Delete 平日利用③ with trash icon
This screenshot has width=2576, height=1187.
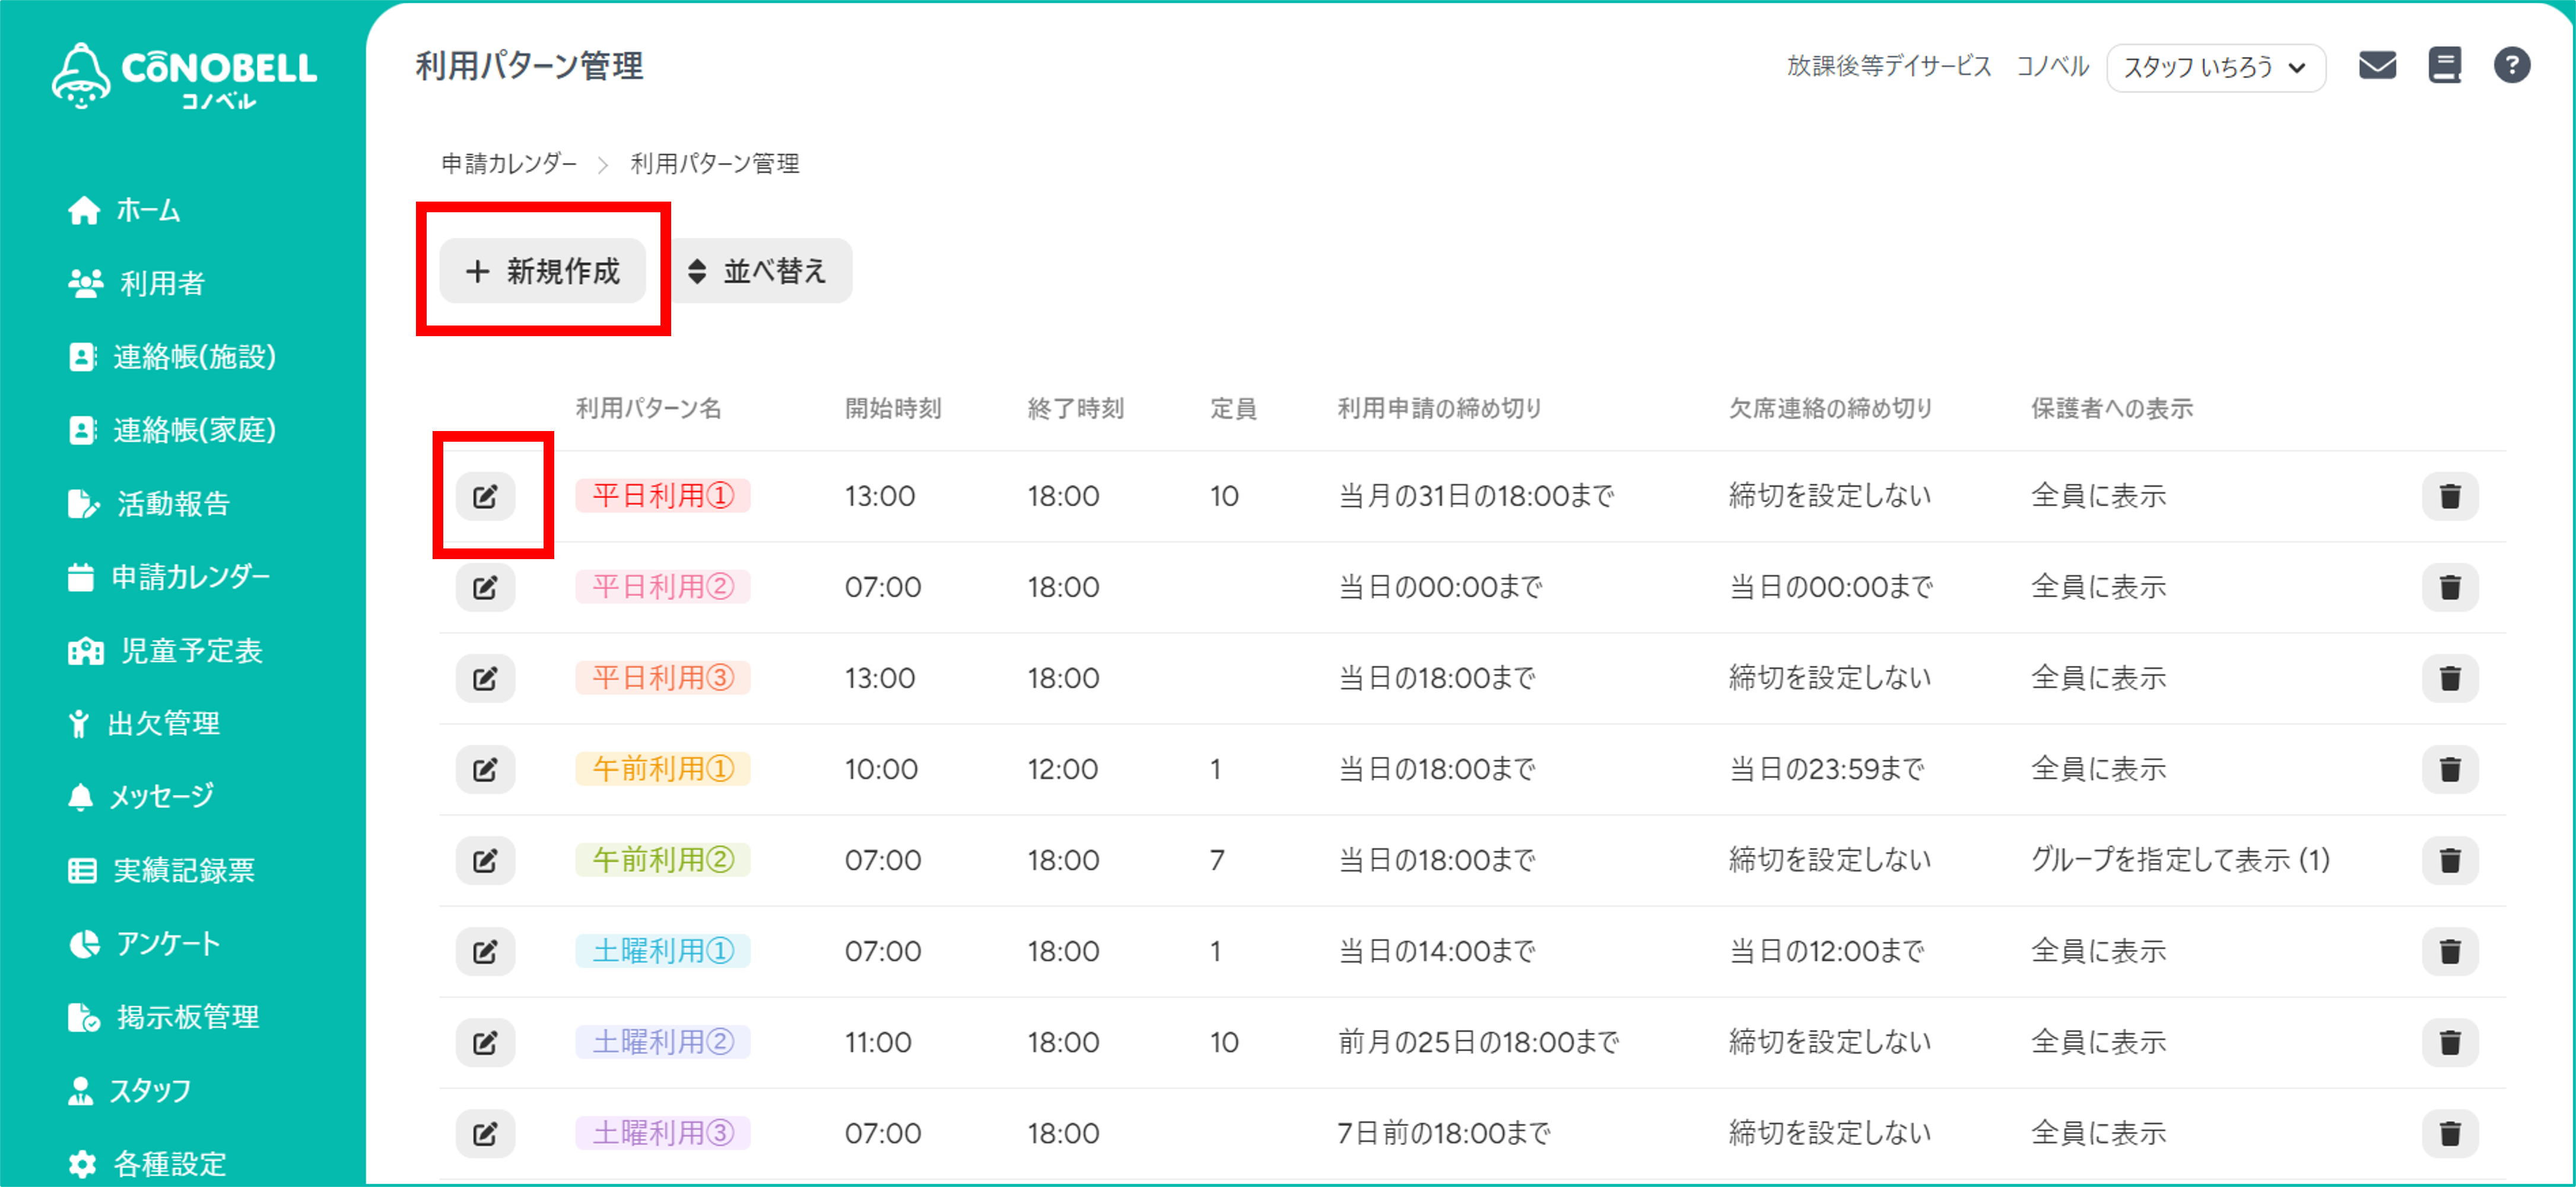click(x=2450, y=678)
